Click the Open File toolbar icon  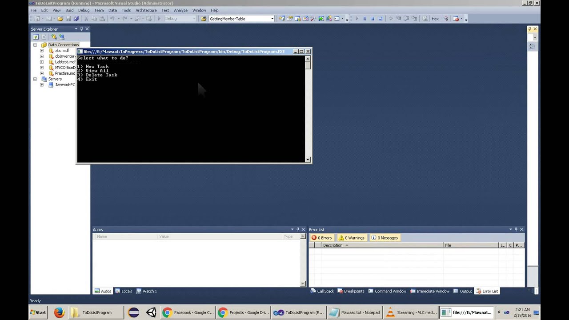pos(60,19)
